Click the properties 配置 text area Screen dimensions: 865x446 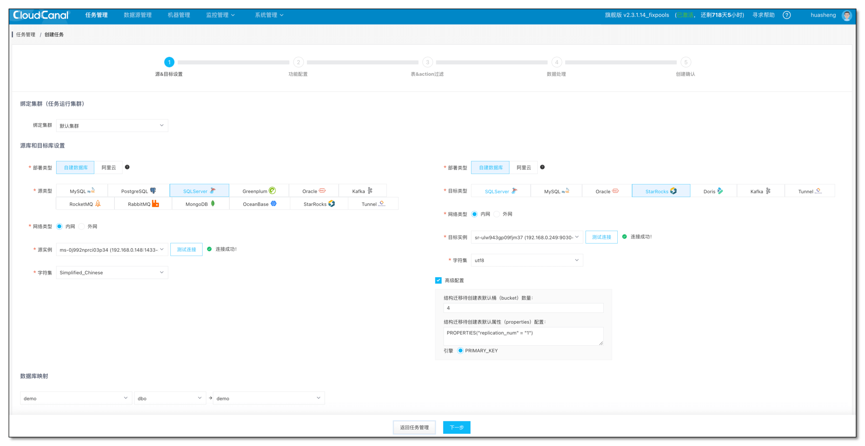[x=523, y=336]
